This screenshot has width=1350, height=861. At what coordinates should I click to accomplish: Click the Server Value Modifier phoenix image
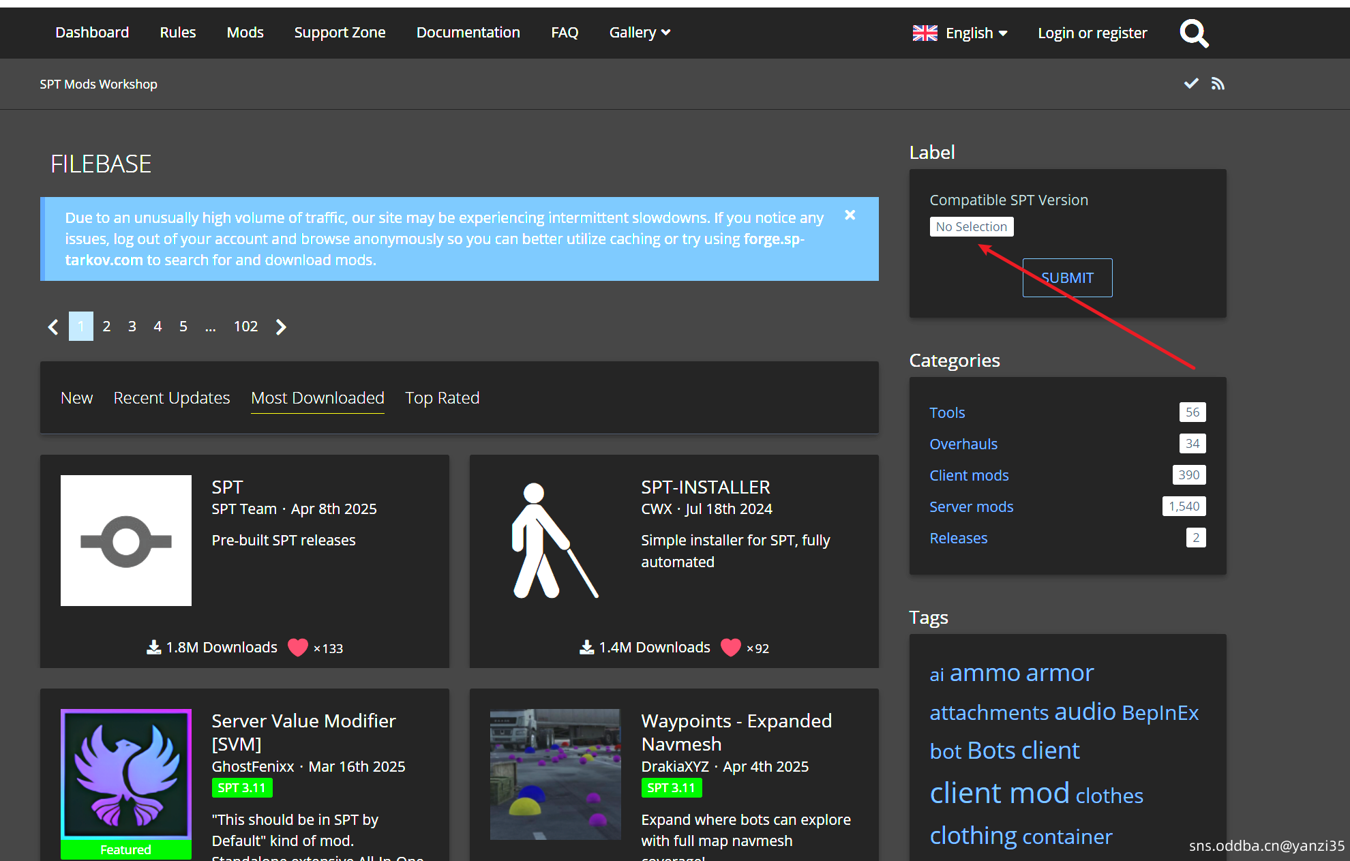point(126,774)
